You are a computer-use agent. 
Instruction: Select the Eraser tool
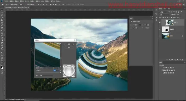click(2, 38)
